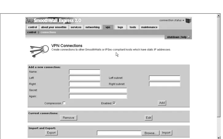Screen dimensions: 223x139
Task: Focus the Right address input field
Action: (x=84, y=84)
